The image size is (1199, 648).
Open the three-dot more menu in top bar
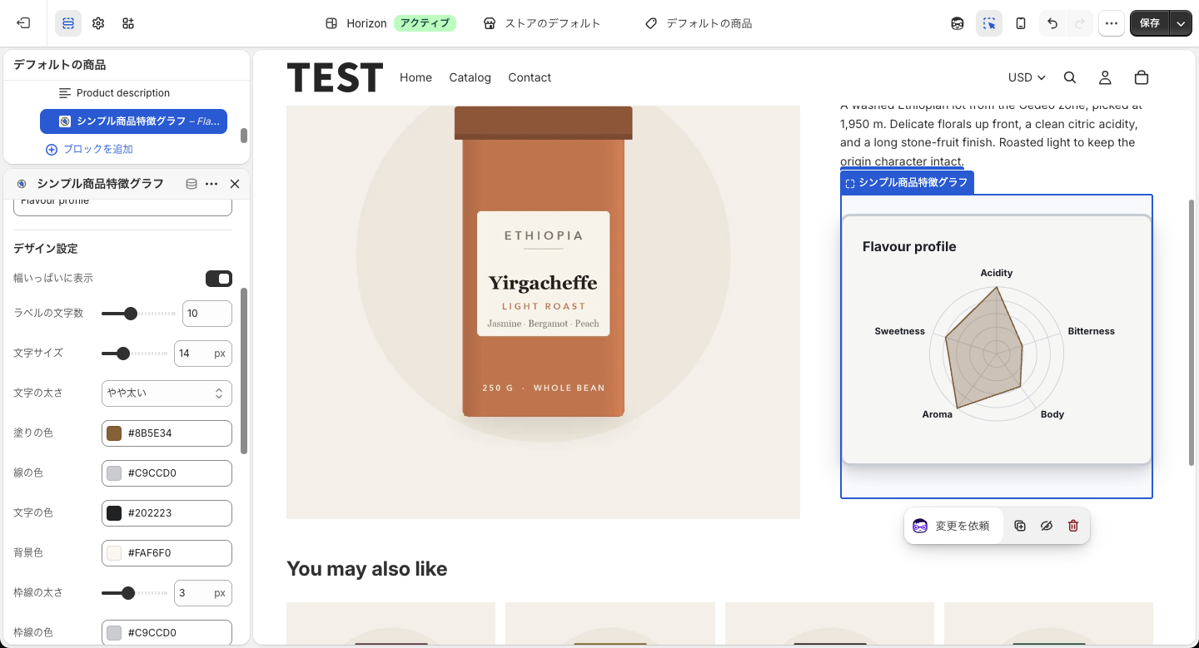click(1112, 23)
